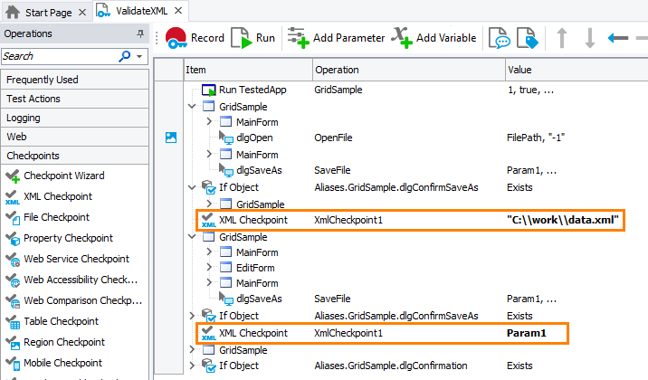
Task: Select File Checkpoint operation
Action: pyautogui.click(x=56, y=217)
